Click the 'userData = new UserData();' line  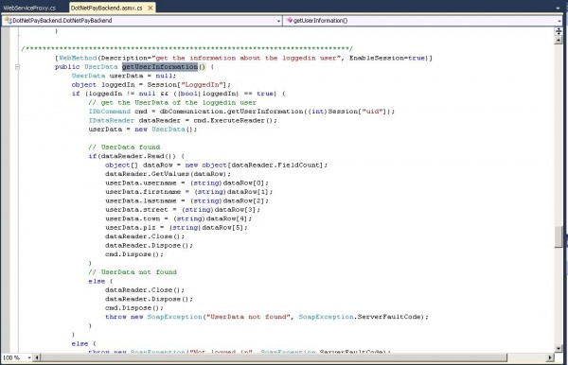click(143, 130)
